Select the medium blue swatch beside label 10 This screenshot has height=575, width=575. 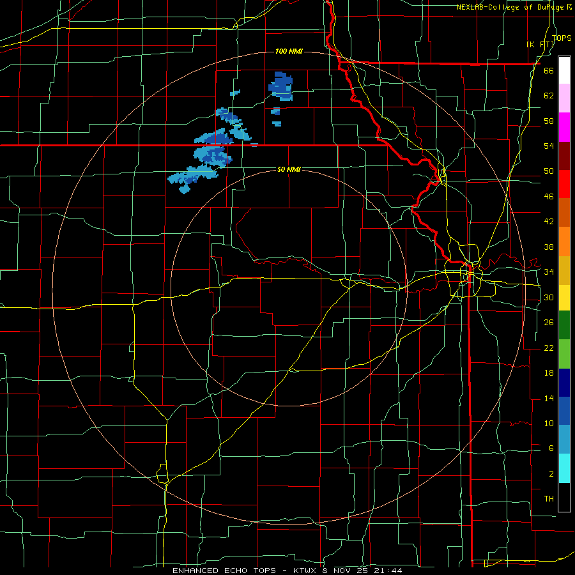pos(564,411)
